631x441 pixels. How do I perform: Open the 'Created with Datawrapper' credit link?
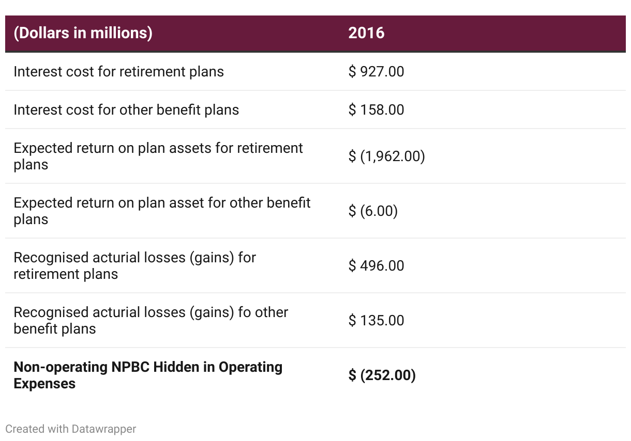tap(71, 429)
